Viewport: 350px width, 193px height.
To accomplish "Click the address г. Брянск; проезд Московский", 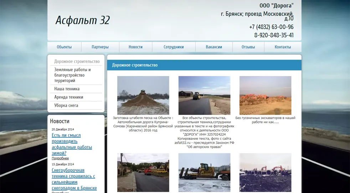I will point(257,16).
